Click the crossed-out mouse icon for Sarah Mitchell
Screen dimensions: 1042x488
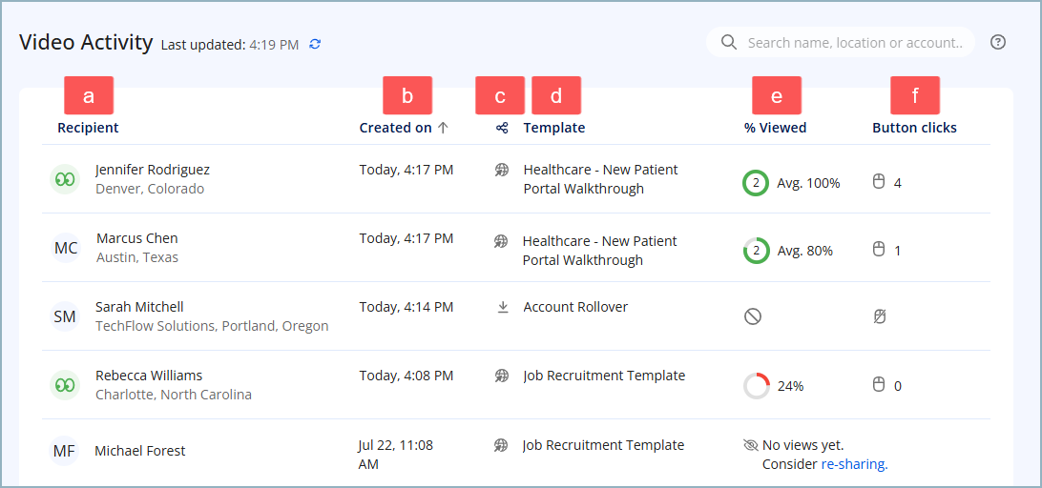pyautogui.click(x=880, y=316)
